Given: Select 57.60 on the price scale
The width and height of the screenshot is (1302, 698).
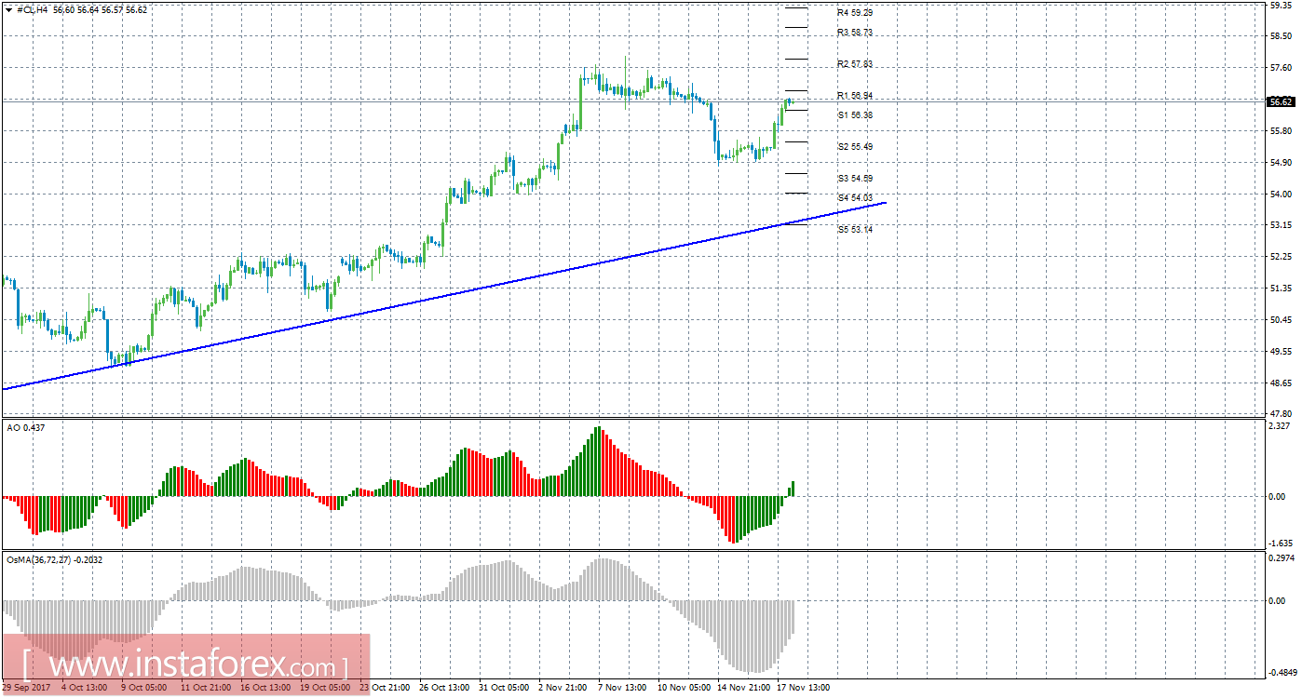Looking at the screenshot, I should click(x=1282, y=68).
